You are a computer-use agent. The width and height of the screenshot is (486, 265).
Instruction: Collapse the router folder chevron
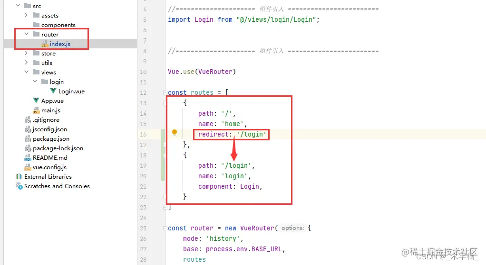pyautogui.click(x=26, y=34)
